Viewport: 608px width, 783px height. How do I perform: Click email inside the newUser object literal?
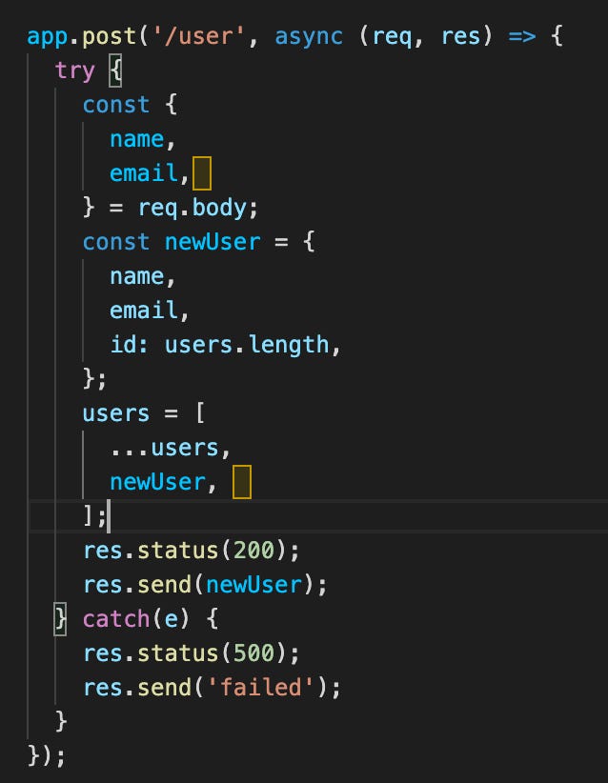tap(144, 311)
